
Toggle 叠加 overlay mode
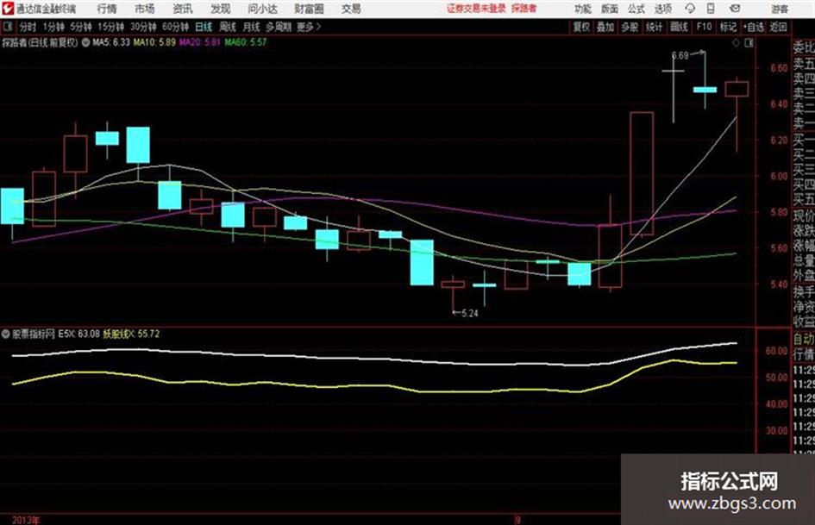605,27
